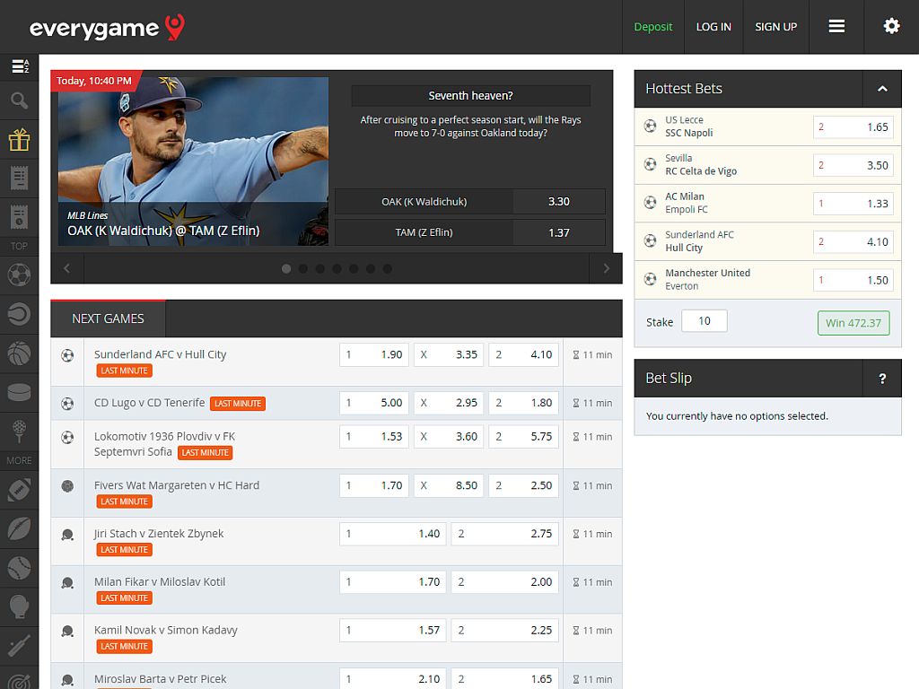Click the Stake input field
919x689 pixels.
click(704, 321)
